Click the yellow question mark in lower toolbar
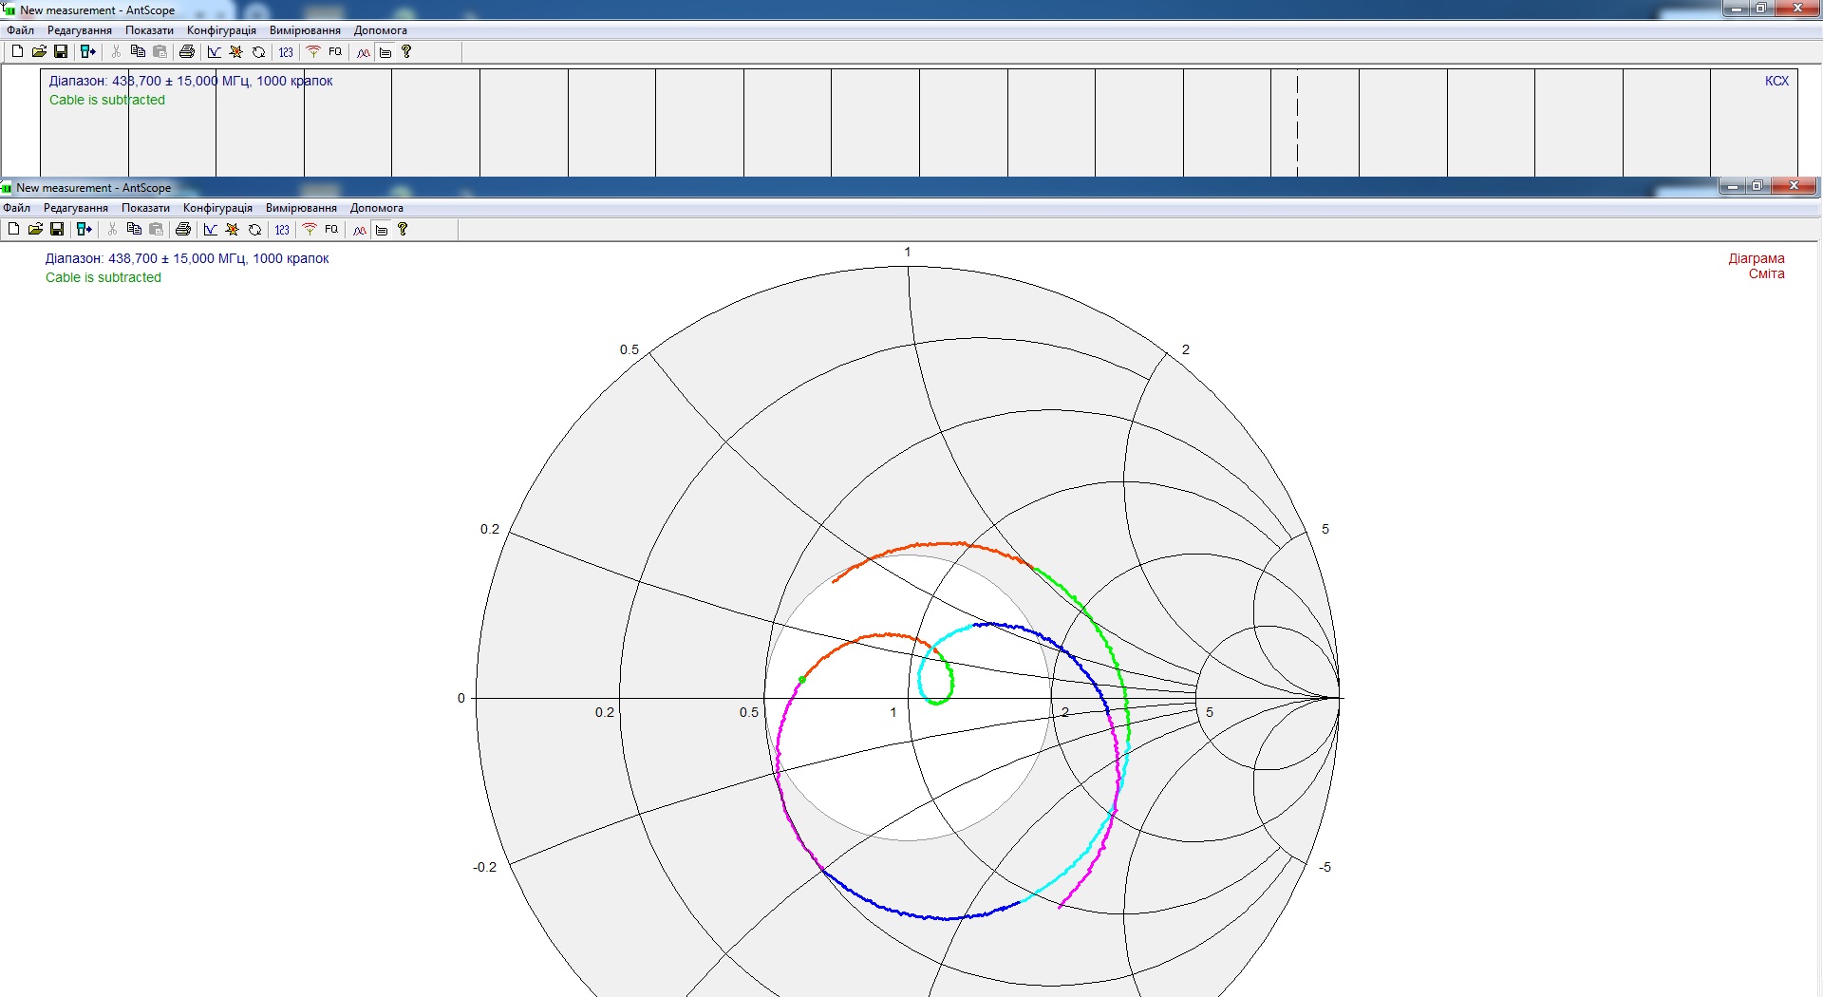Image resolution: width=1823 pixels, height=997 pixels. tap(403, 229)
